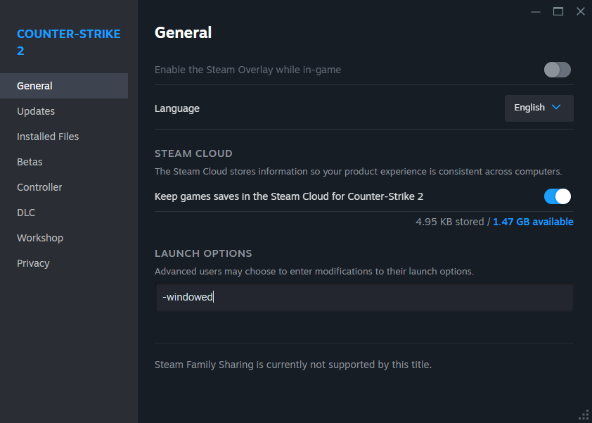Enable the Steam Overlay in-game toggle
Image resolution: width=592 pixels, height=423 pixels.
(x=557, y=70)
